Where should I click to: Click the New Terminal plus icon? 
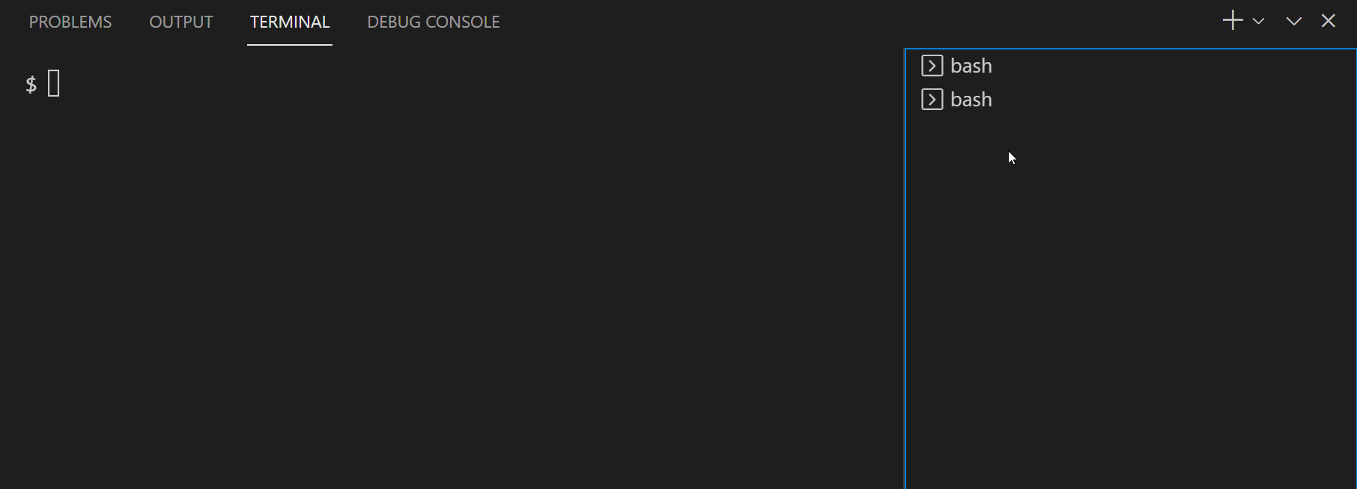1233,20
